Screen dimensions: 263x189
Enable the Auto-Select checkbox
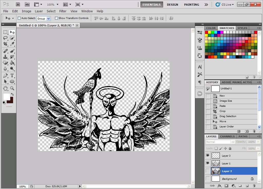click(x=19, y=18)
